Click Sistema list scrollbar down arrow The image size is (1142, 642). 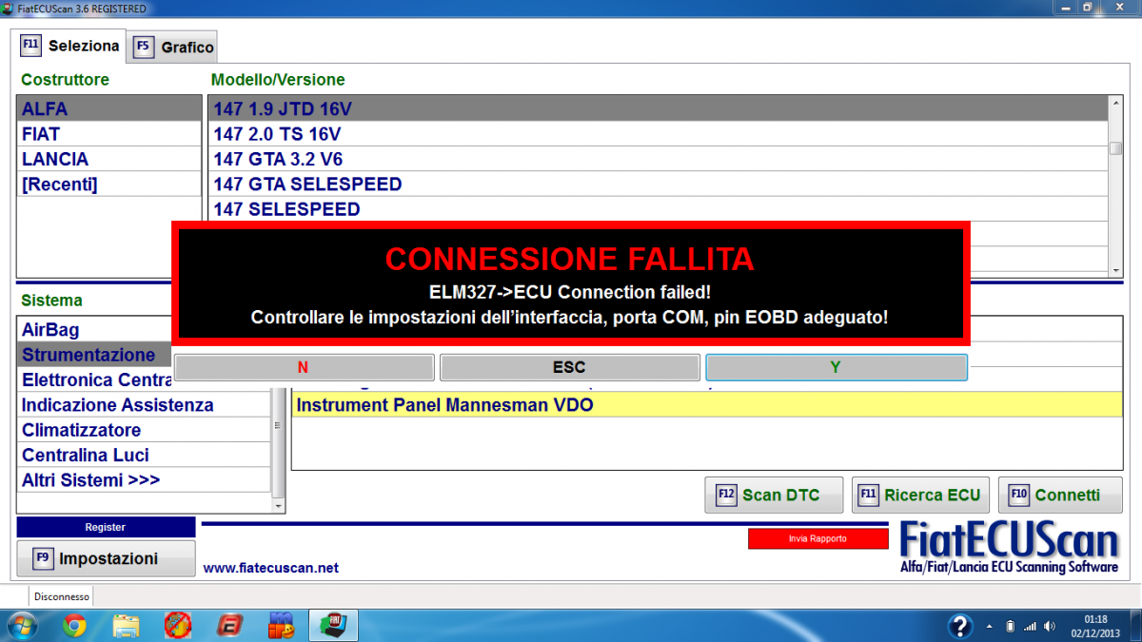click(278, 507)
